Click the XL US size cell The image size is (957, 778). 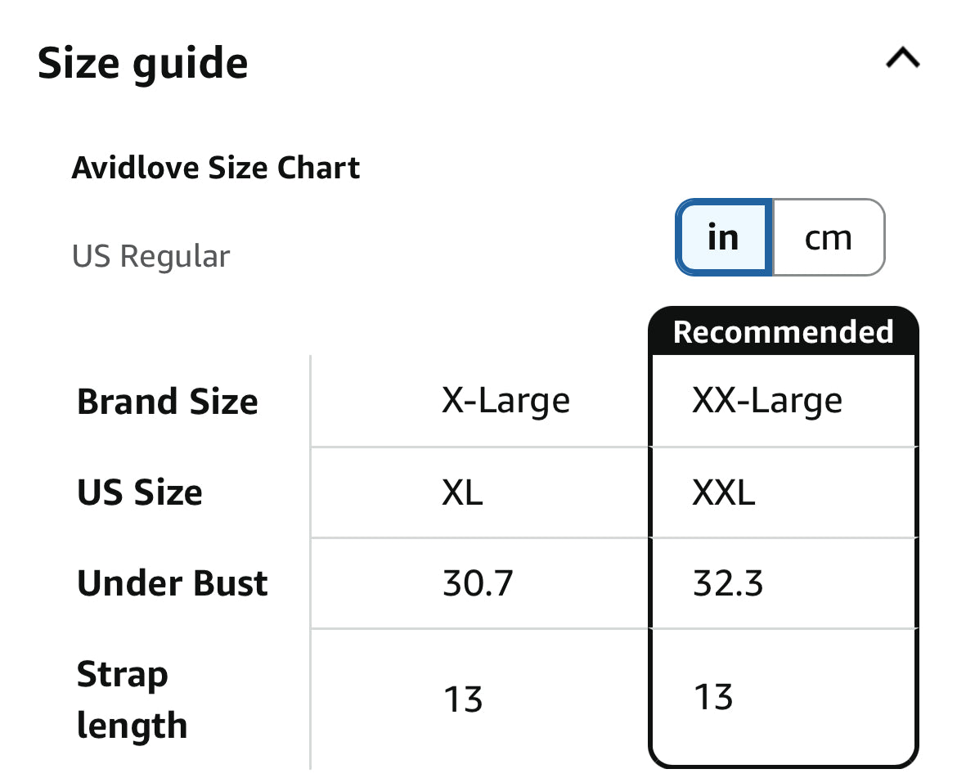[461, 492]
